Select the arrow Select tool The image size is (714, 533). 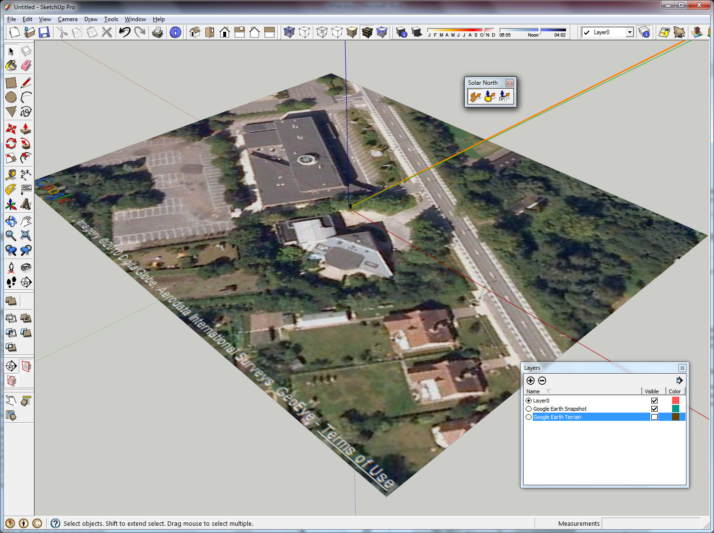11,51
